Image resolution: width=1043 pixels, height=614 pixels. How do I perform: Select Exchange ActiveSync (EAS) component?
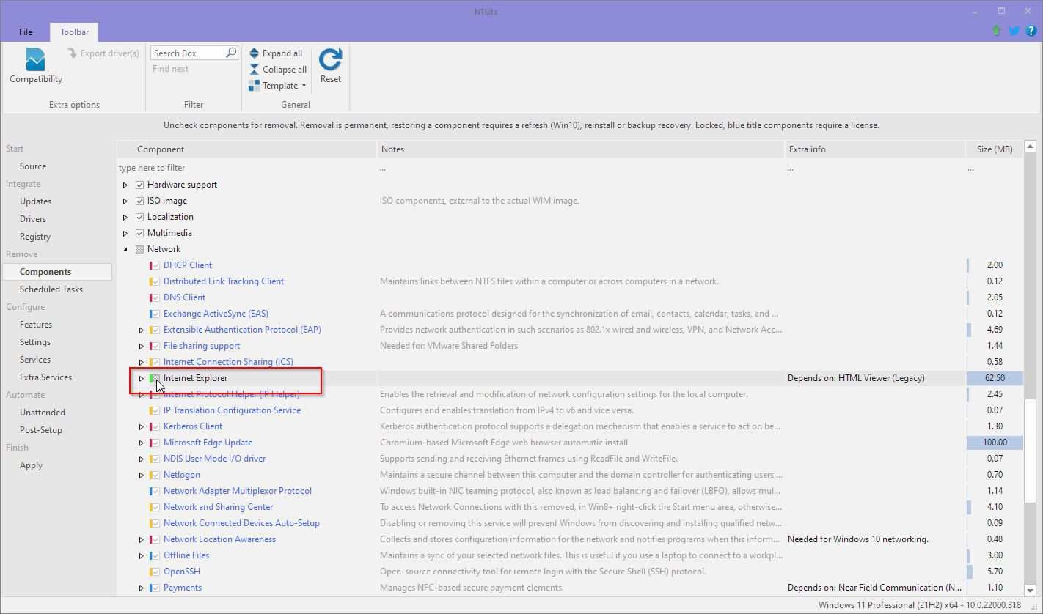point(216,314)
